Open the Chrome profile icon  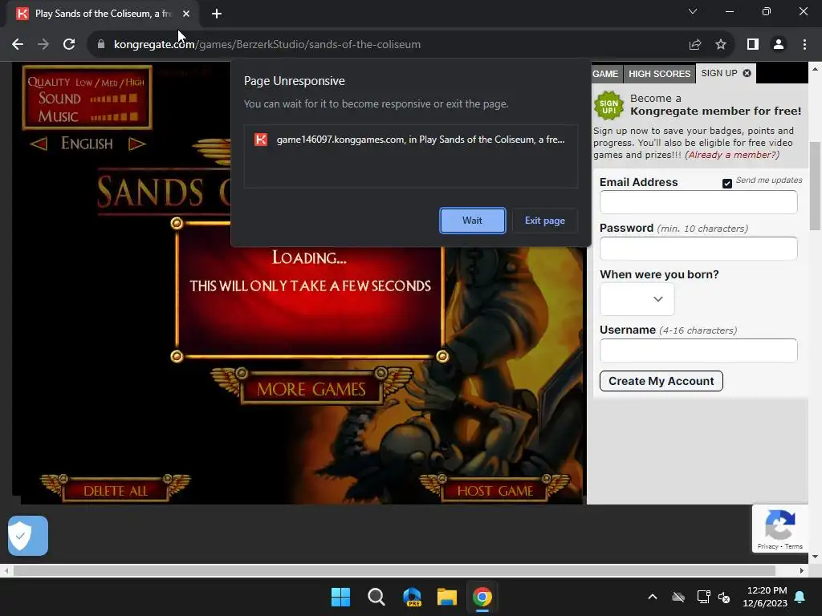click(x=779, y=45)
